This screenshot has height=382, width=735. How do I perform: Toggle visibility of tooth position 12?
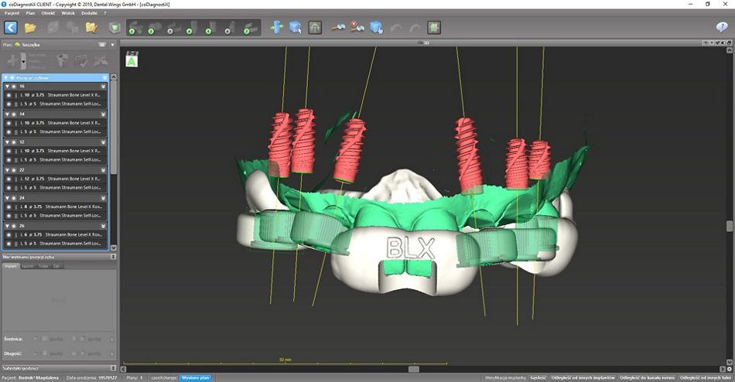pos(14,142)
